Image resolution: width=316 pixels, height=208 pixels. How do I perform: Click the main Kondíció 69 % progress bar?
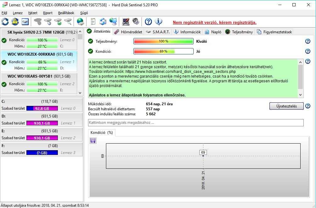[164, 51]
